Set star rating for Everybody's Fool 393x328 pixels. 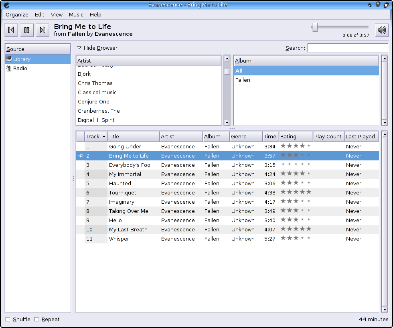point(295,165)
